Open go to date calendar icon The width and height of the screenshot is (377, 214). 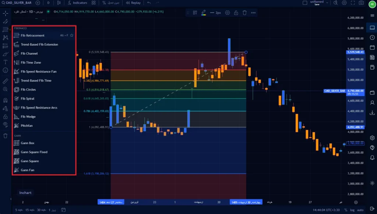tap(63, 210)
